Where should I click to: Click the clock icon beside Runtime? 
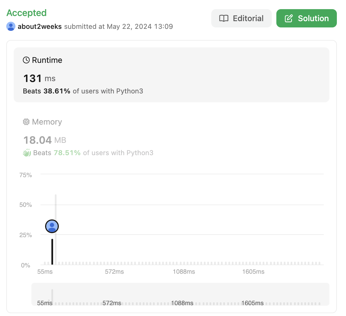pos(26,60)
